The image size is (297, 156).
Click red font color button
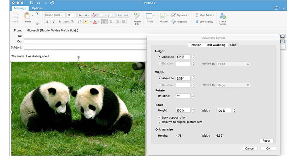click(95, 22)
